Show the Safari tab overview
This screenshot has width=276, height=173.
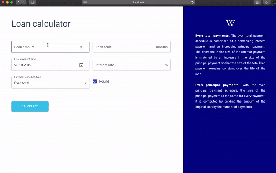267,2
